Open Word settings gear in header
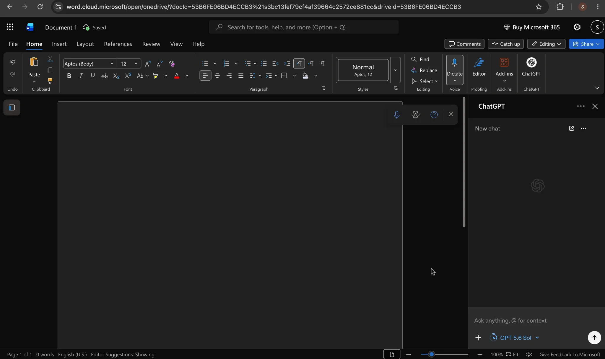This screenshot has width=605, height=359. click(x=577, y=27)
